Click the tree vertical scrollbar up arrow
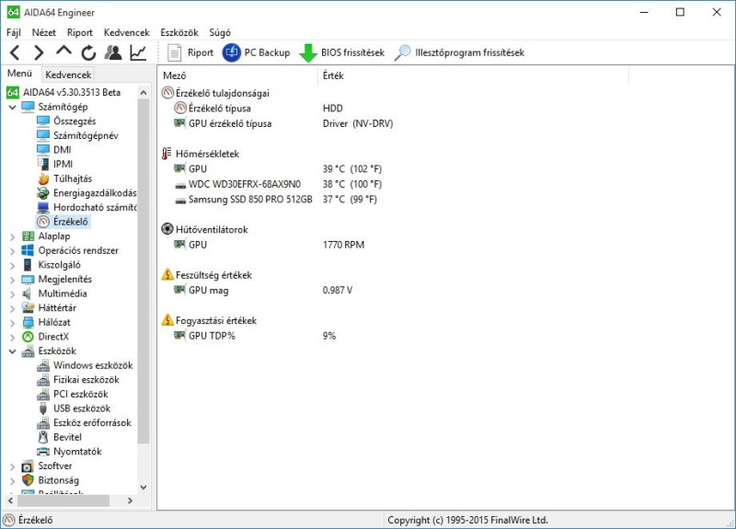Image resolution: width=736 pixels, height=529 pixels. pos(144,93)
